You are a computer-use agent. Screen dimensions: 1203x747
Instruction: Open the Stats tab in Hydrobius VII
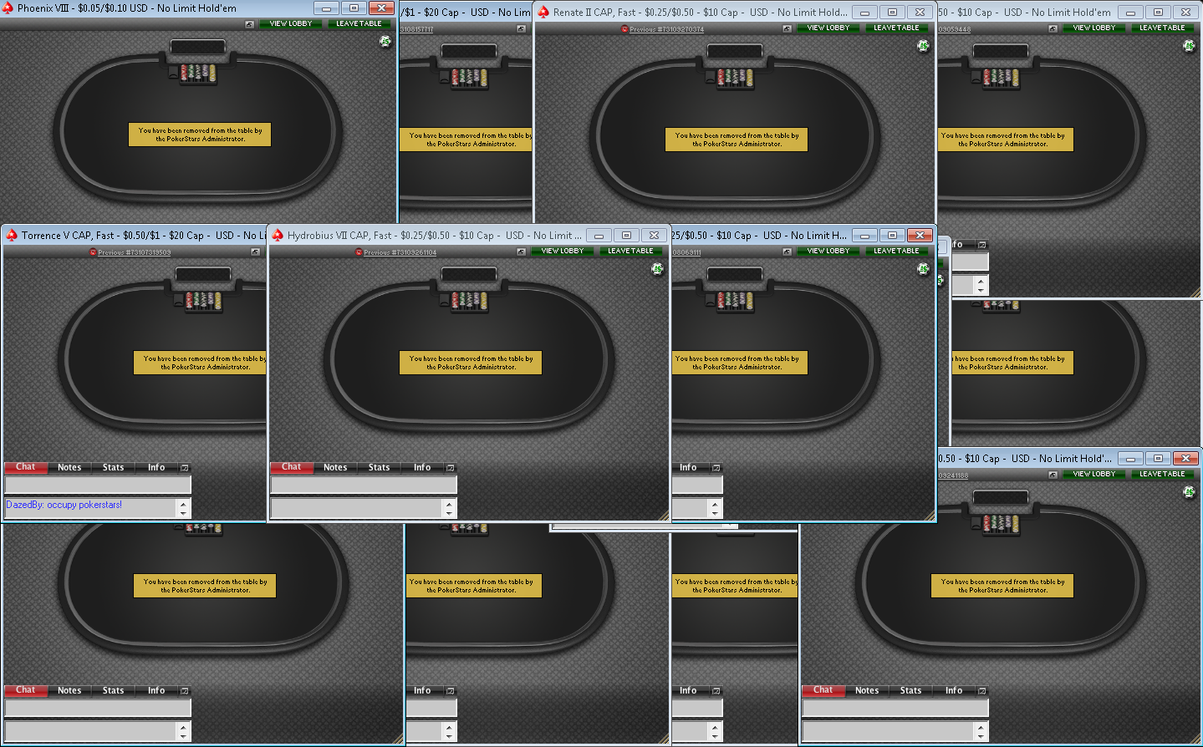click(379, 467)
